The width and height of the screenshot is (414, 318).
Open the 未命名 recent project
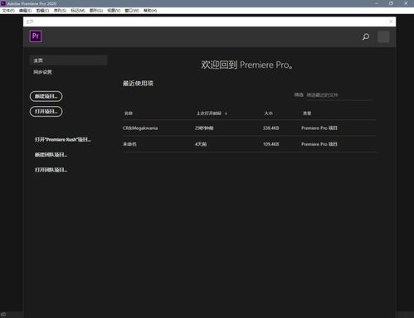(129, 144)
